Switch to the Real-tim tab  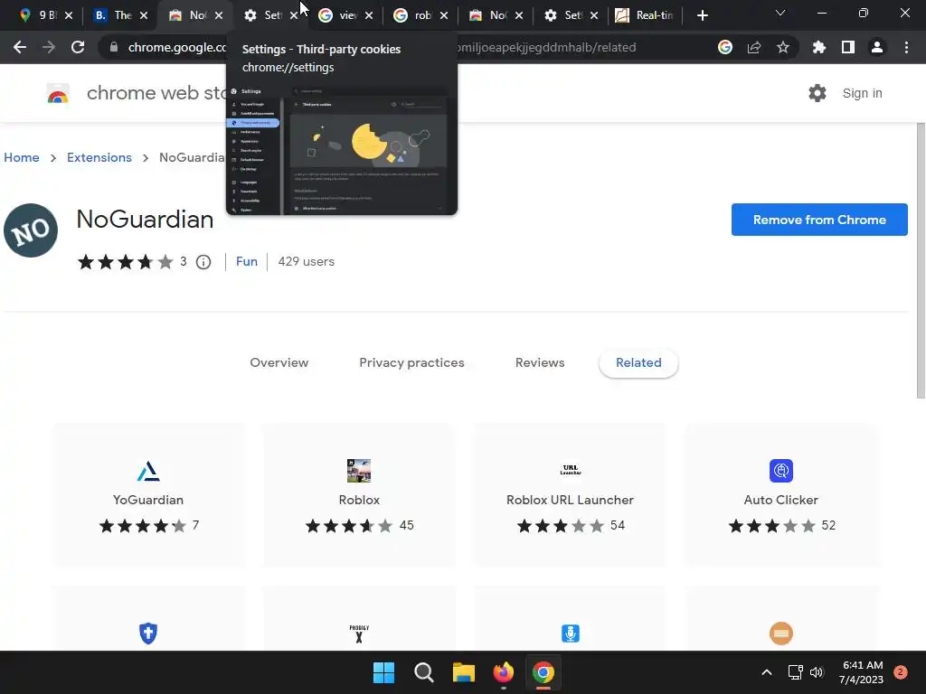pyautogui.click(x=645, y=15)
